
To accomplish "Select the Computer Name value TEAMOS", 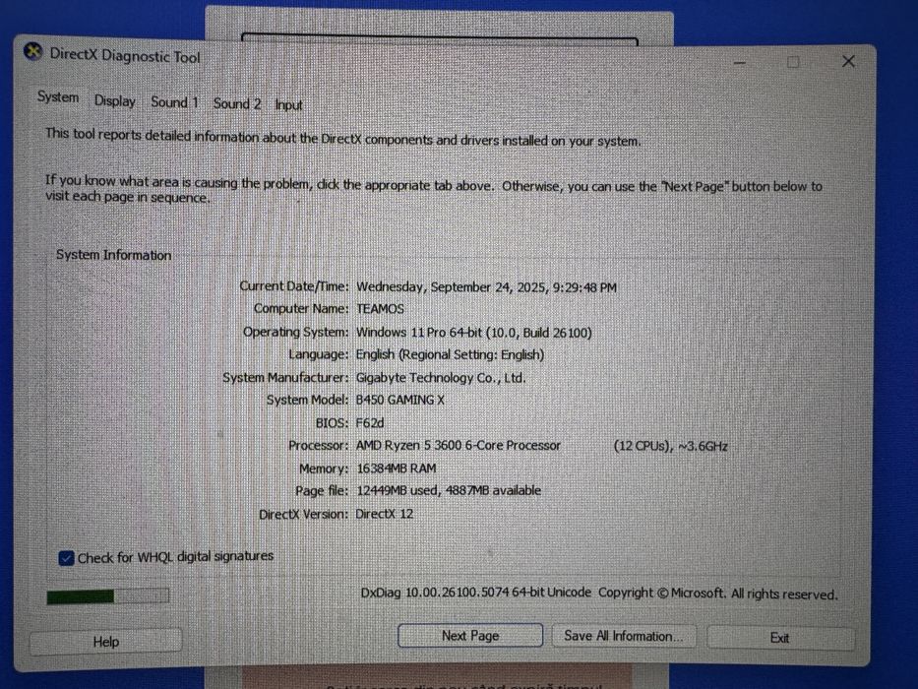I will tap(380, 309).
